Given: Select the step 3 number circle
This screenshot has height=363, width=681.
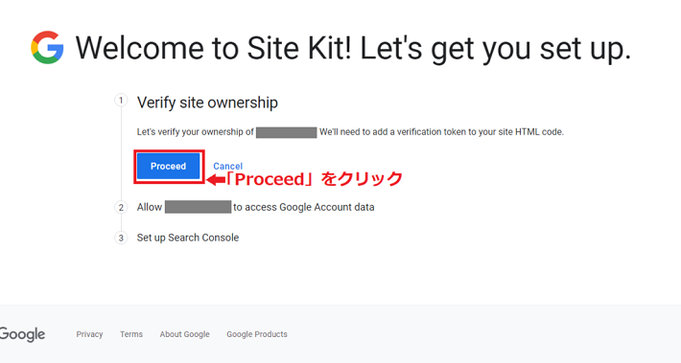Looking at the screenshot, I should pos(121,238).
